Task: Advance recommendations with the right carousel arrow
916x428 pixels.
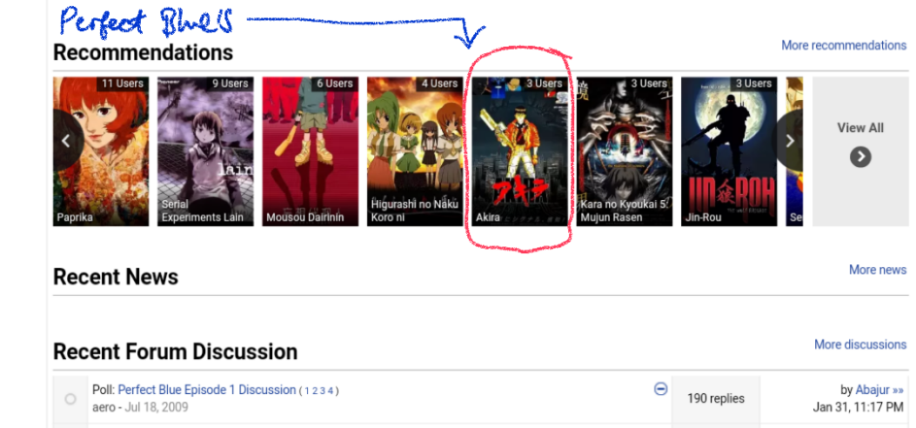Action: 789,141
